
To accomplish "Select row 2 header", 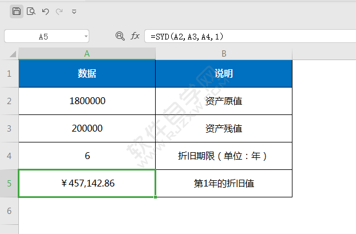I will pos(9,101).
